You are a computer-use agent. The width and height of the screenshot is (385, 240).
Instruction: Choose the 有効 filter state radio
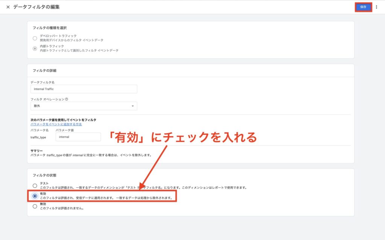[x=35, y=196]
